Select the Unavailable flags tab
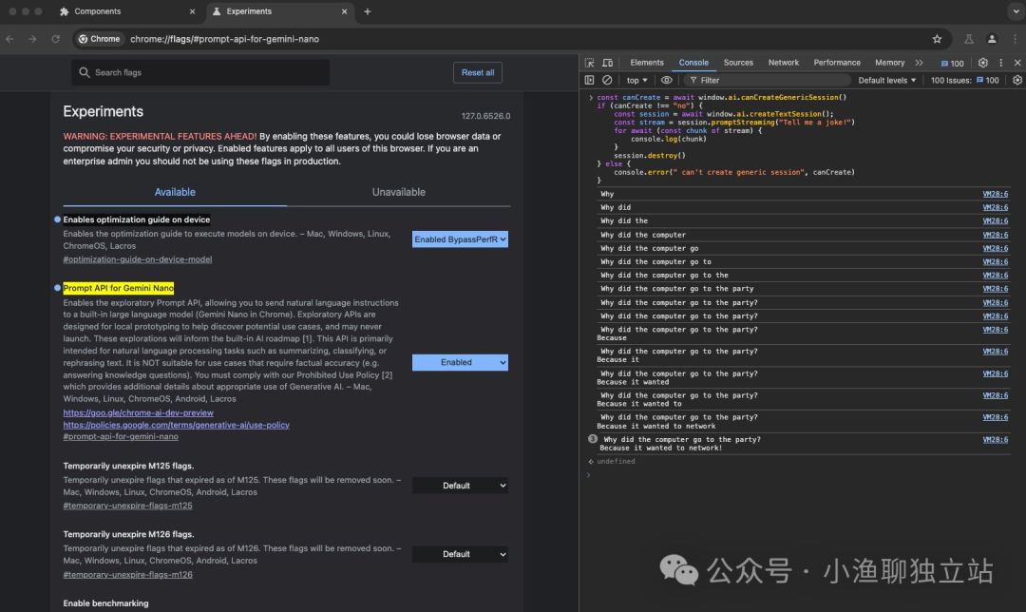Viewport: 1026px width, 612px height. (x=398, y=192)
